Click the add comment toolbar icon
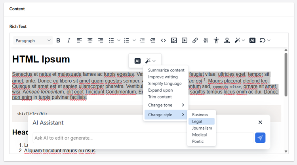The image size is (297, 165). [x=263, y=40]
